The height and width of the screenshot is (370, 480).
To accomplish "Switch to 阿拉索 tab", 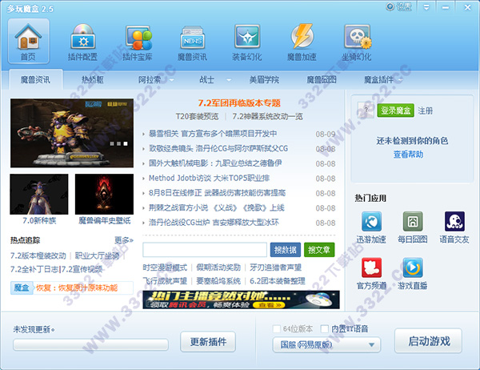I will pos(150,80).
